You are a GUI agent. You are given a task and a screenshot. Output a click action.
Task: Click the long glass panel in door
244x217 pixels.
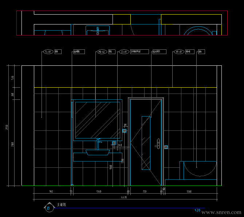[x=146, y=143]
